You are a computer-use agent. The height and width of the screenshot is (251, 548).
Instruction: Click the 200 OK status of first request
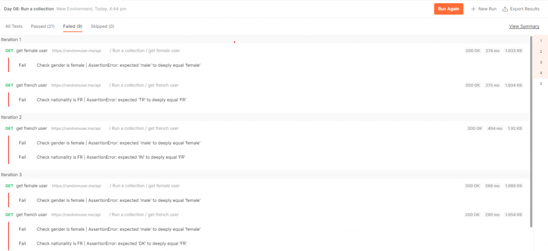tap(473, 51)
